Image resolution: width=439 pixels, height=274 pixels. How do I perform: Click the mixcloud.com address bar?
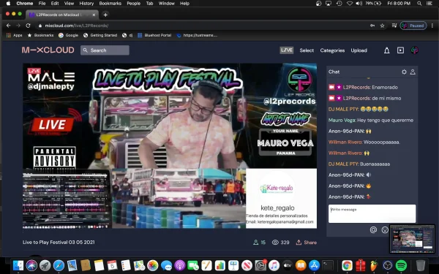pos(202,26)
